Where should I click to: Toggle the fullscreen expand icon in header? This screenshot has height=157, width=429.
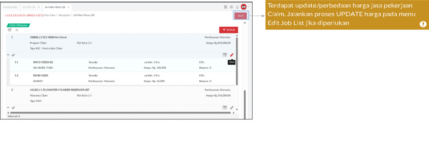tap(226, 7)
